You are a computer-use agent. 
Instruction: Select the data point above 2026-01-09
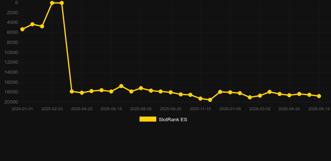click(230, 92)
